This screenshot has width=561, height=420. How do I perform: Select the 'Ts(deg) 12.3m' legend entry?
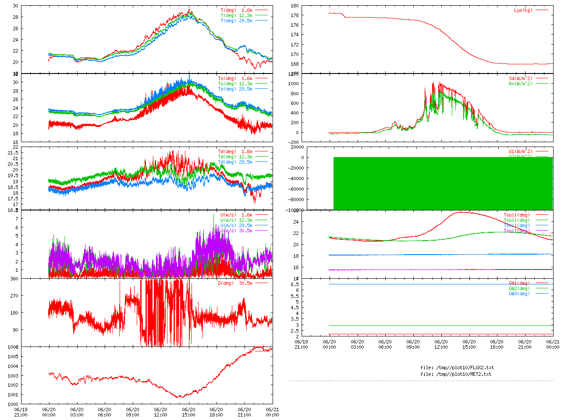click(235, 84)
